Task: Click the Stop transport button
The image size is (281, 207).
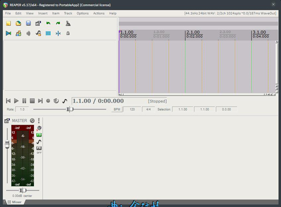Action: 32,101
